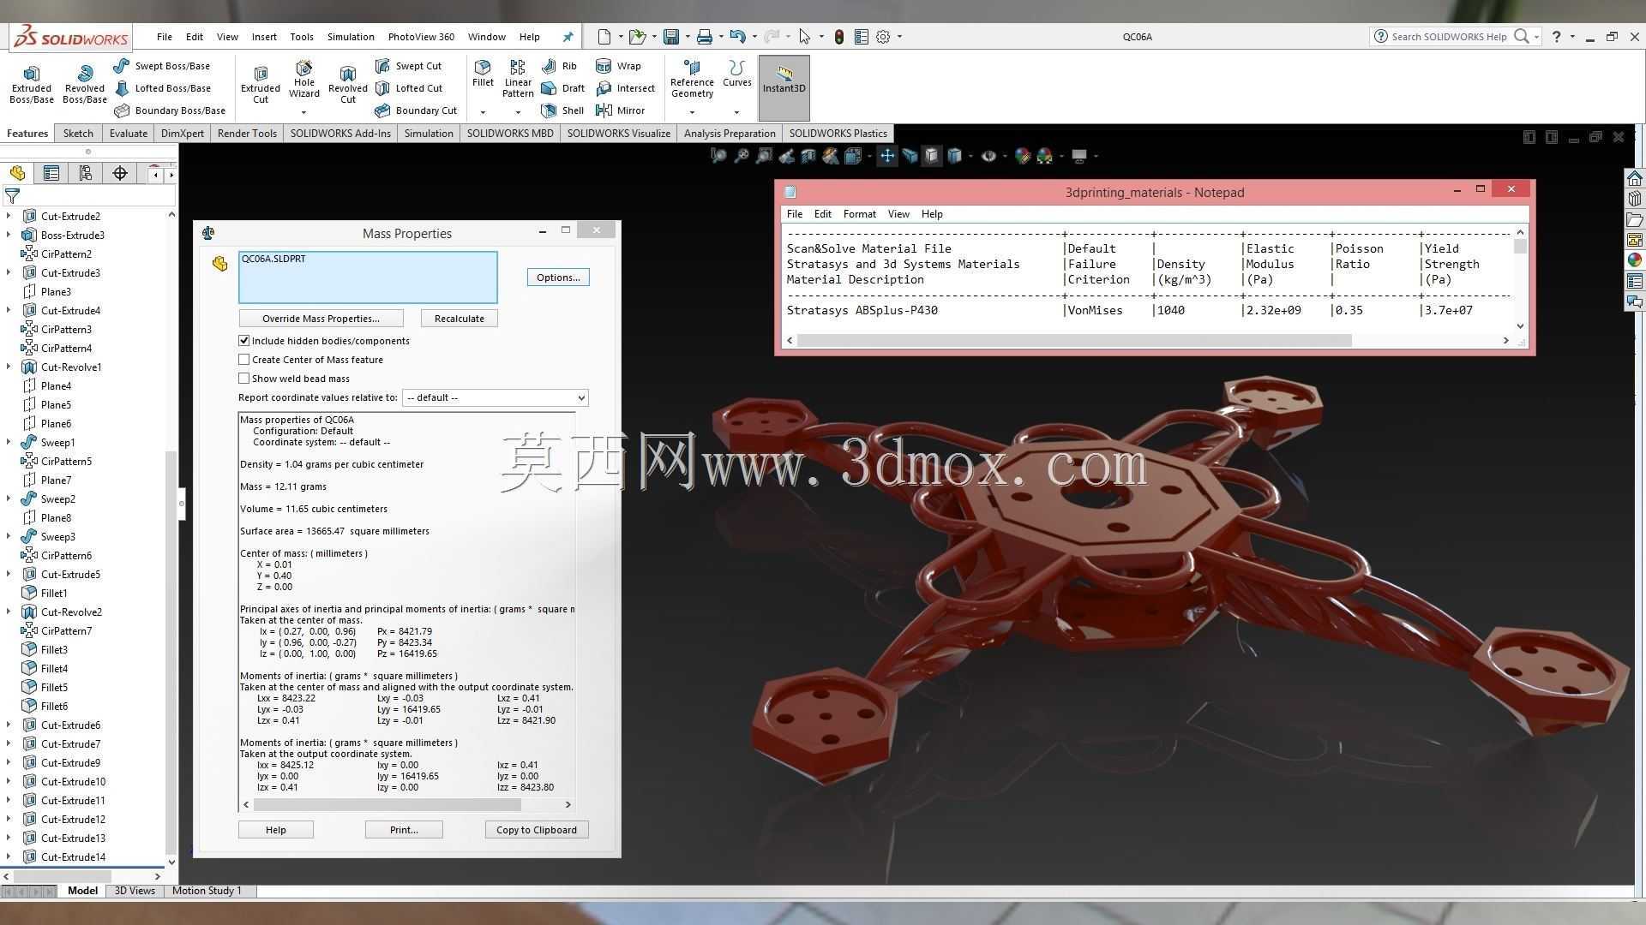This screenshot has height=925, width=1646.
Task: Click the Appearances color sphere in task pane
Action: pos(1634,260)
